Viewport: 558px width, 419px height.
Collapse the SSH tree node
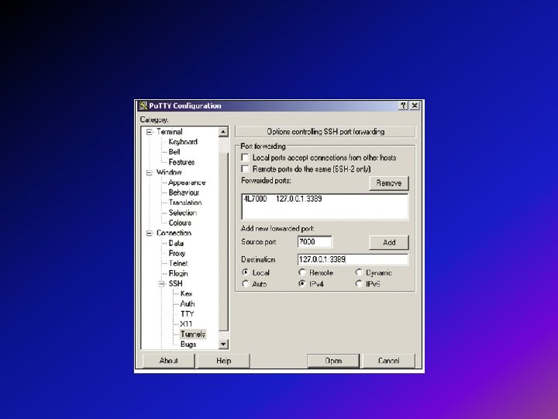[161, 284]
